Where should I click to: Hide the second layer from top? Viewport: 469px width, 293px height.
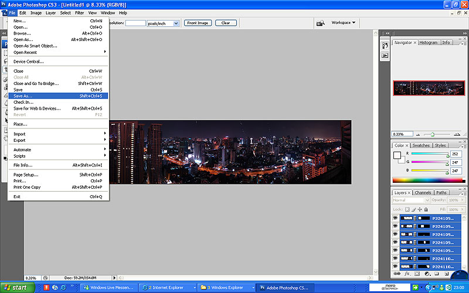coord(395,226)
